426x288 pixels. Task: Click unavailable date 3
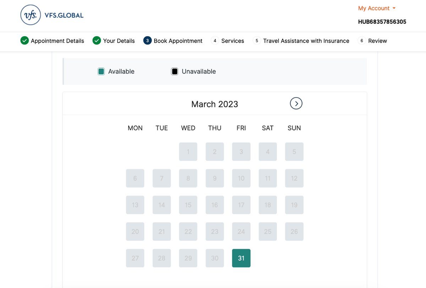point(241,152)
